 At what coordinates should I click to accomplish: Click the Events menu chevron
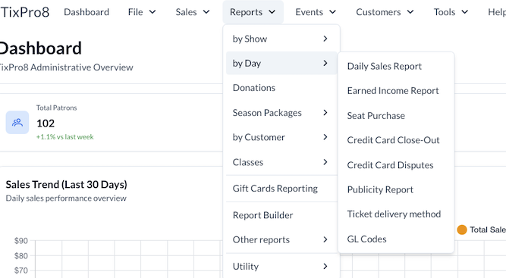tap(332, 12)
